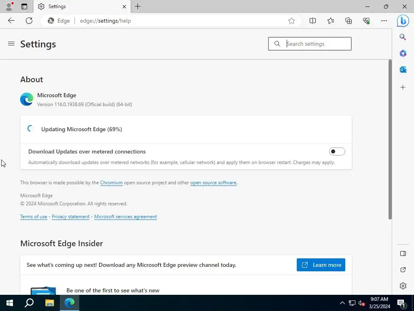414x311 pixels.
Task: Click the Microsoft Edge Insider heading
Action: 61,243
